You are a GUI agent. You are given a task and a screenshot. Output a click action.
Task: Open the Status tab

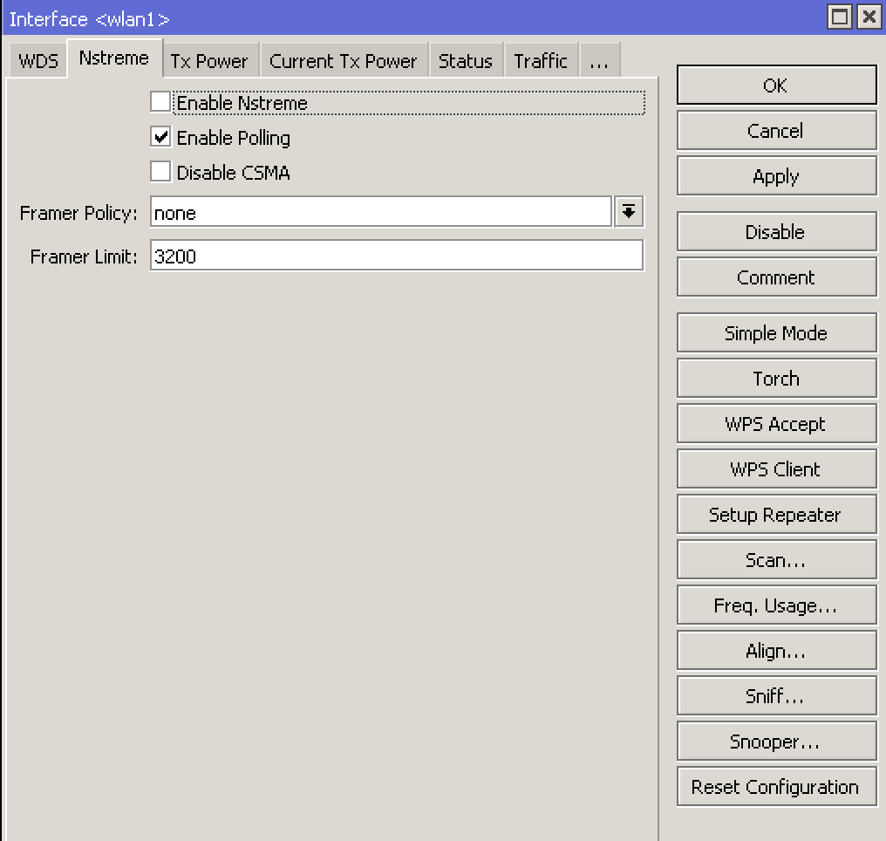466,60
